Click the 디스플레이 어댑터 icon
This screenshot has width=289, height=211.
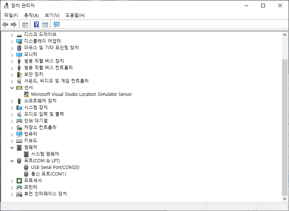click(19, 41)
